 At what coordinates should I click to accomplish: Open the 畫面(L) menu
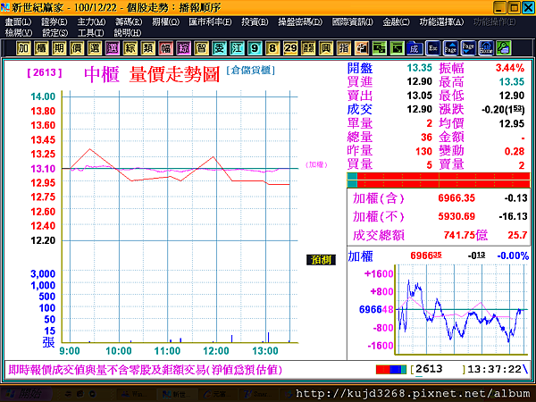[x=18, y=21]
